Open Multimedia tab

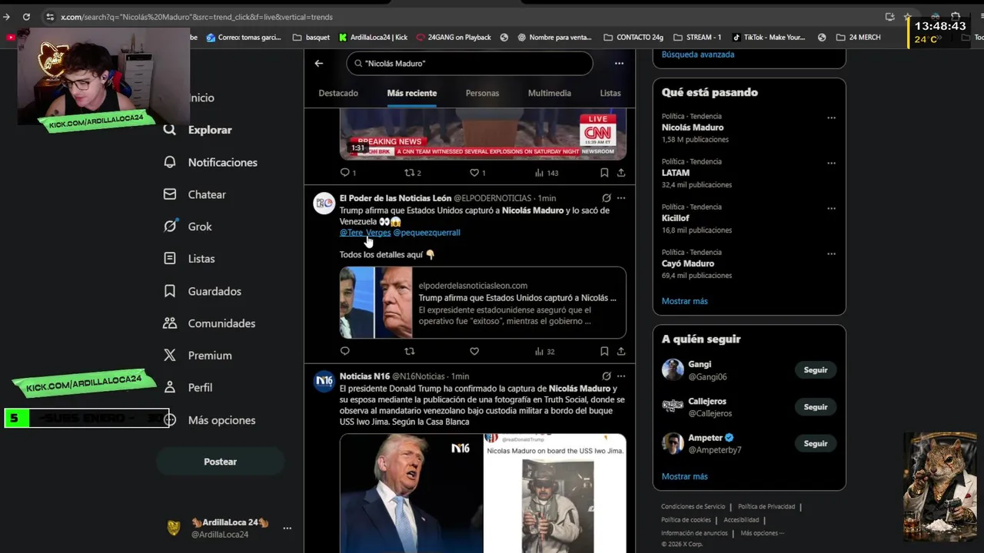click(x=550, y=93)
